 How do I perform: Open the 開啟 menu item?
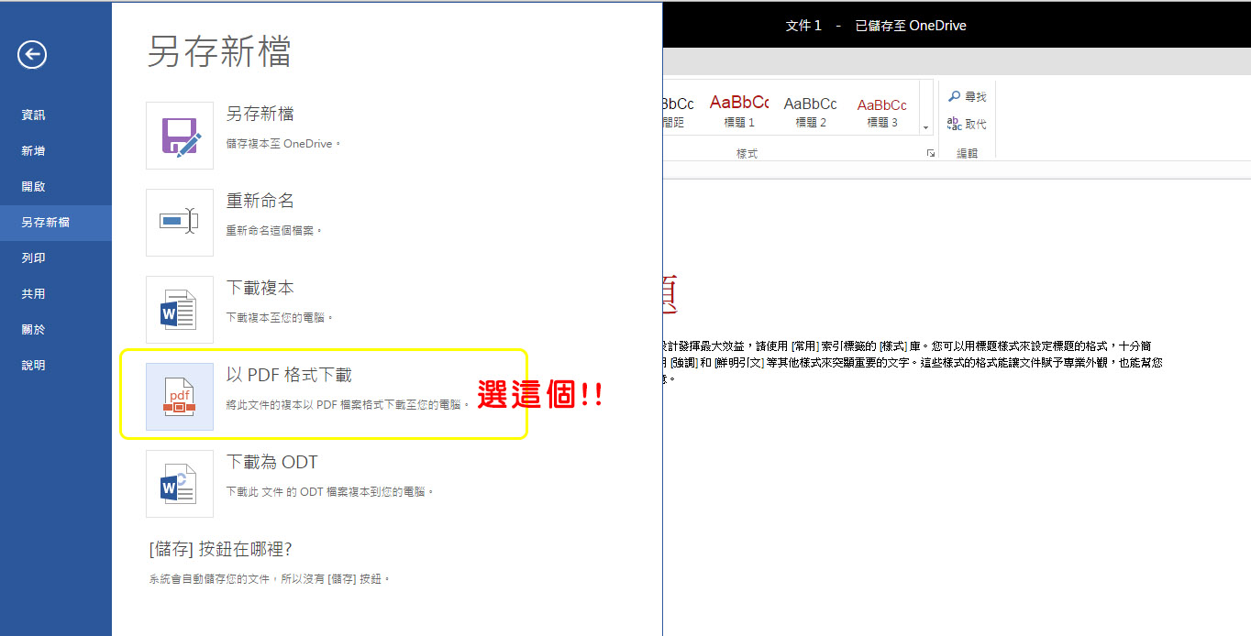pyautogui.click(x=56, y=187)
